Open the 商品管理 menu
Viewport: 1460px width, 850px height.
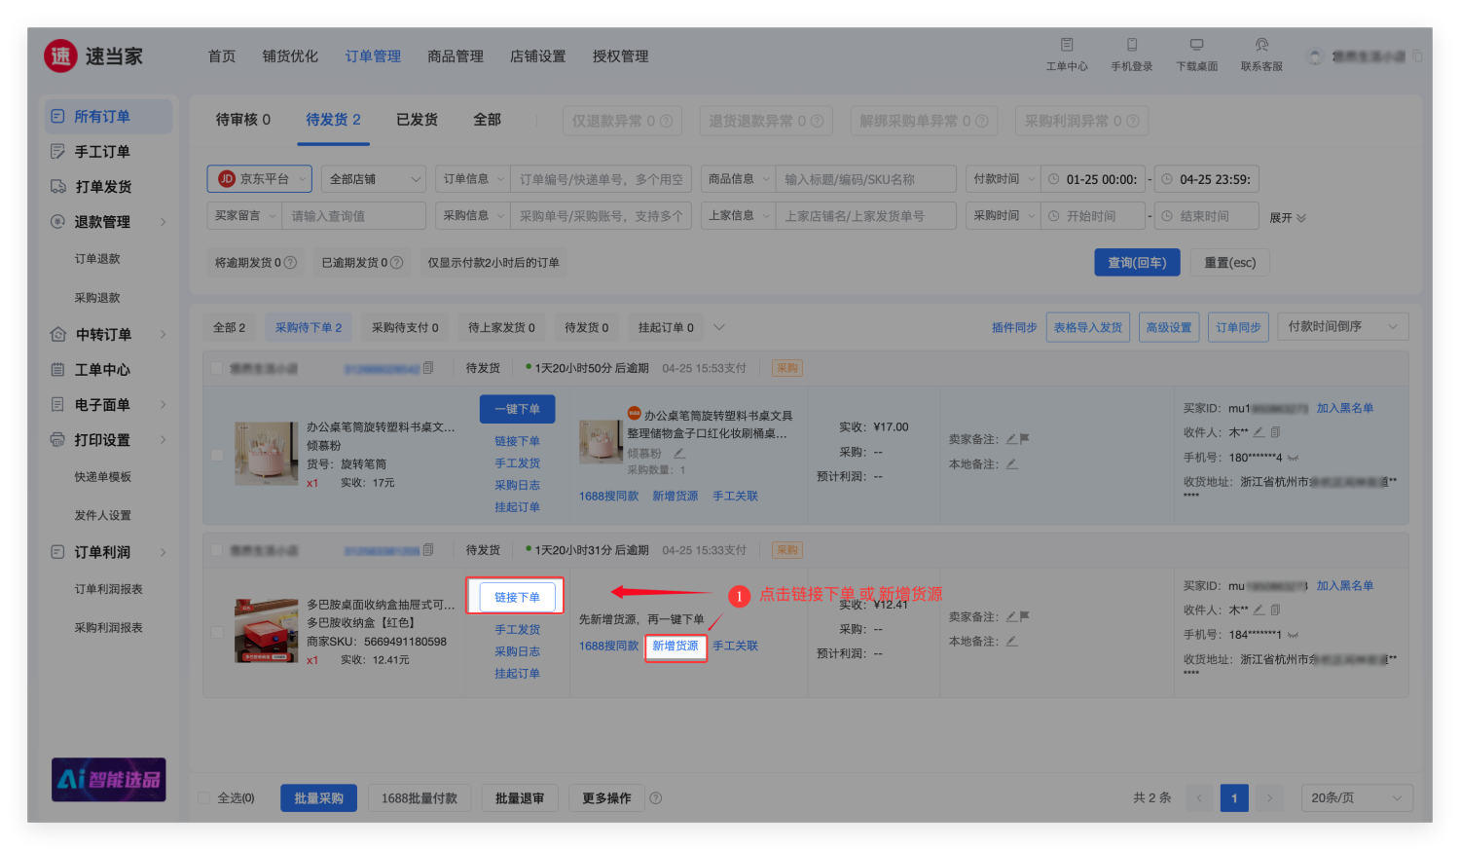pos(456,56)
